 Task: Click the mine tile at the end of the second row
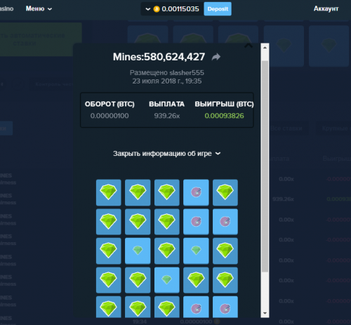pos(225,222)
